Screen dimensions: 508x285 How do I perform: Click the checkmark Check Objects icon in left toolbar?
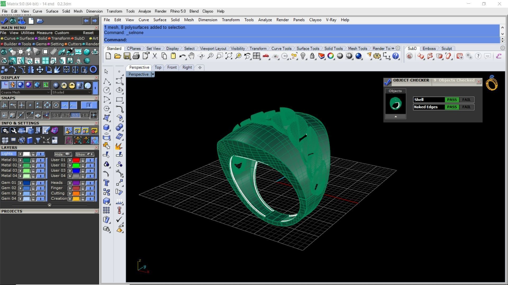[119, 220]
